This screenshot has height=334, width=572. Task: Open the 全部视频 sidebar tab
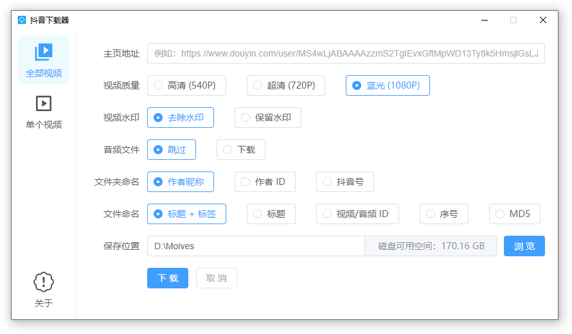[x=44, y=60]
